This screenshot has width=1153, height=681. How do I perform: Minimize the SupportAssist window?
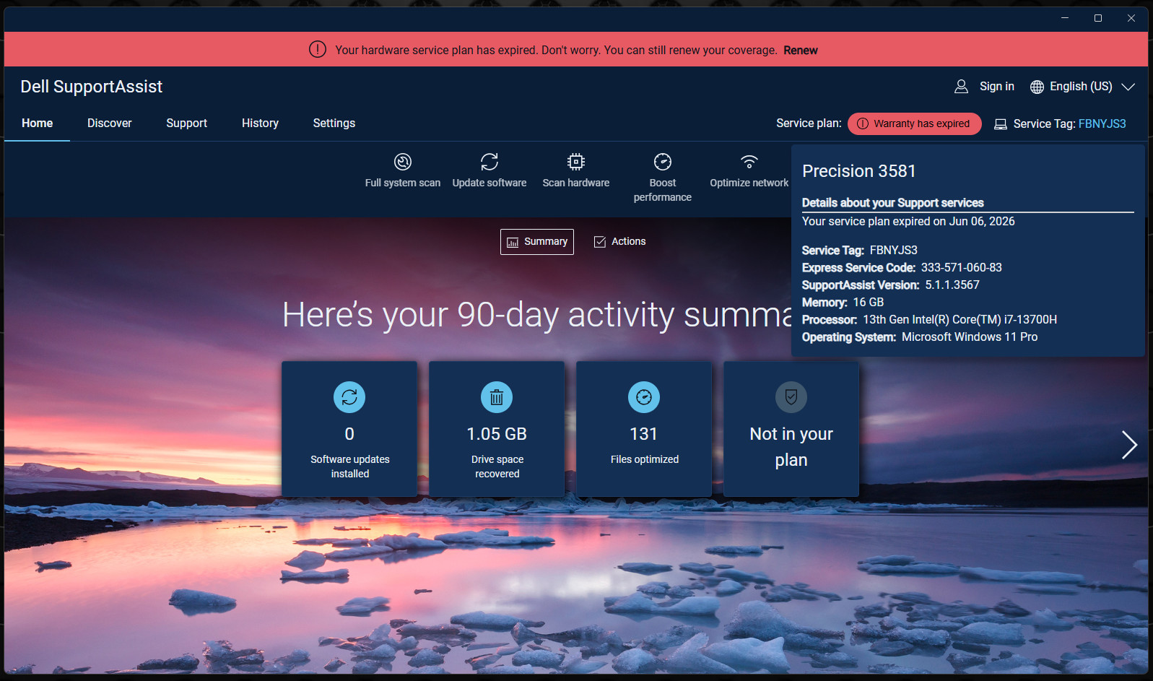click(1065, 18)
